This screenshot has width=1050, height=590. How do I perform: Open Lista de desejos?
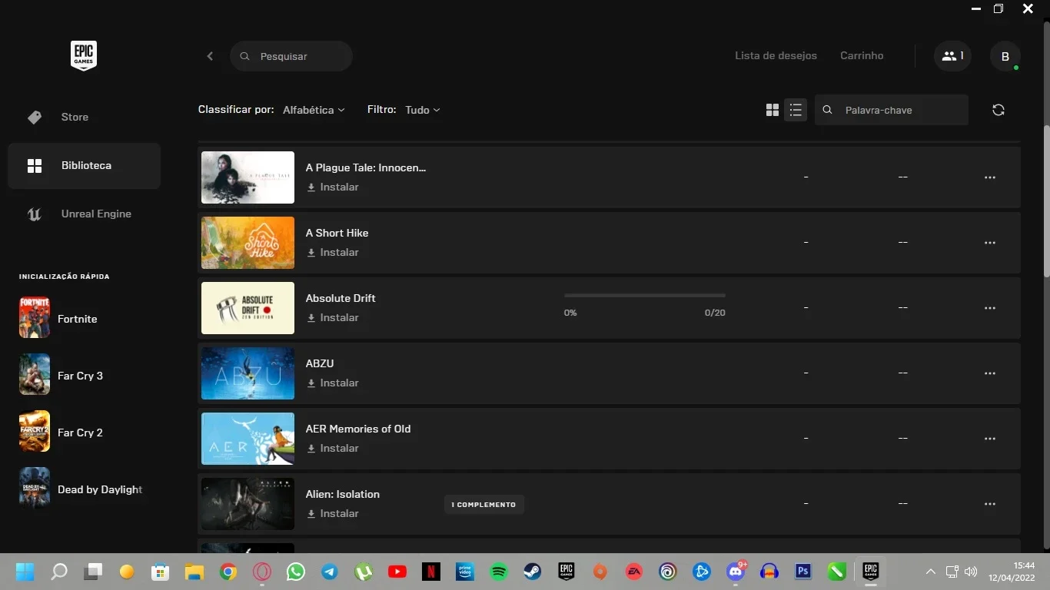coord(776,55)
